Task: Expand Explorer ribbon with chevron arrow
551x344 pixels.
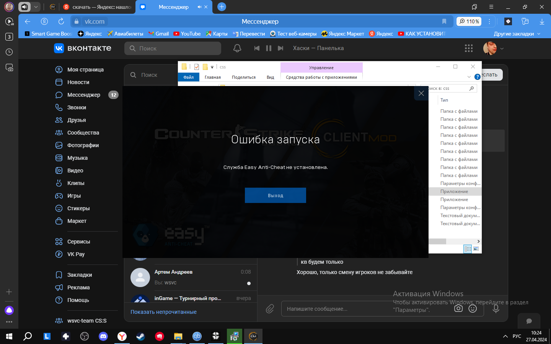Action: tap(469, 77)
